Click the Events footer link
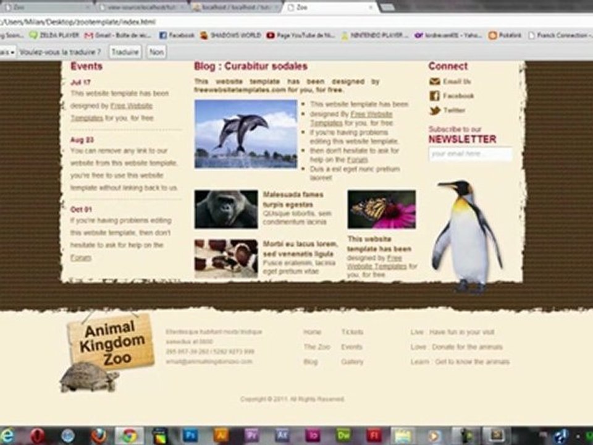This screenshot has height=445, width=593. (x=351, y=347)
